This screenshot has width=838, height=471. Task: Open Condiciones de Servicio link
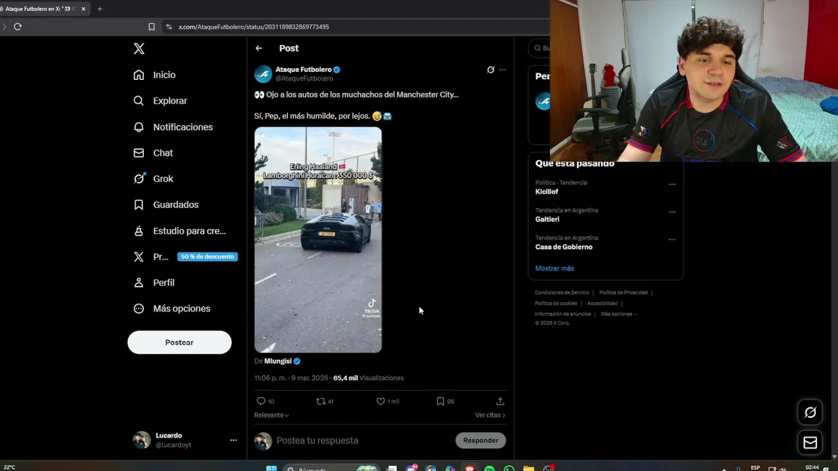click(x=562, y=292)
